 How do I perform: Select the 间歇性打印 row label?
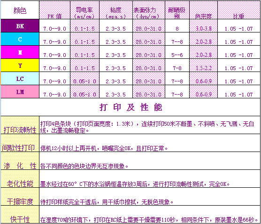click(20, 143)
